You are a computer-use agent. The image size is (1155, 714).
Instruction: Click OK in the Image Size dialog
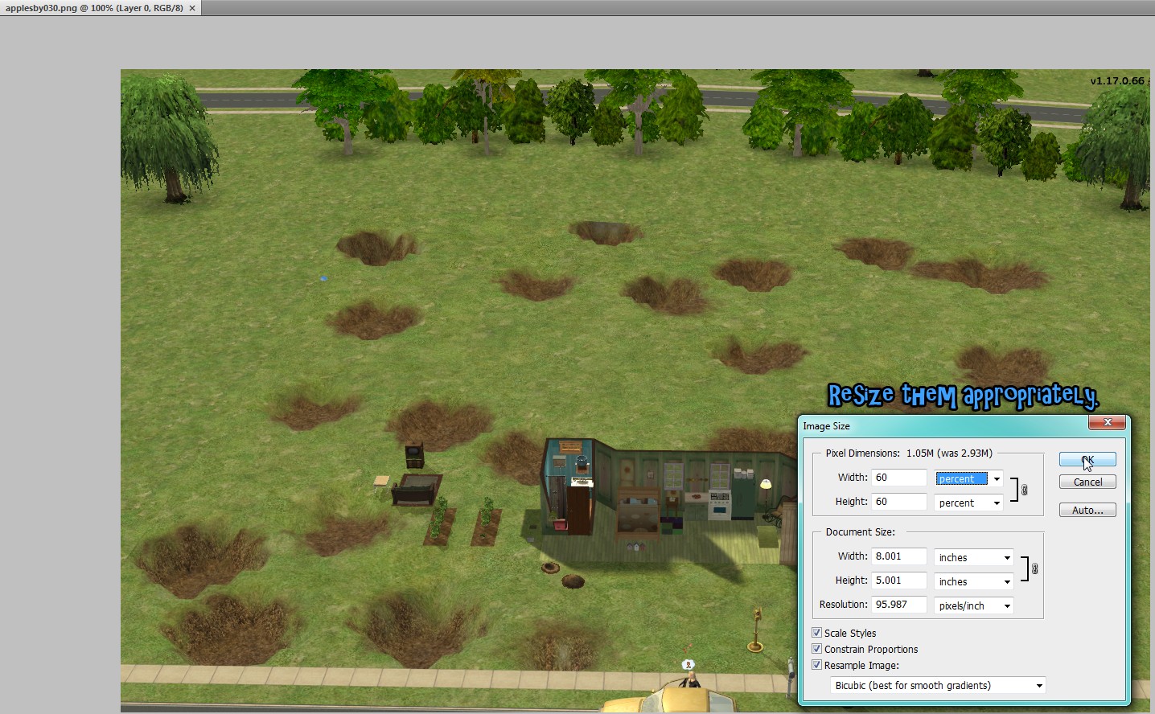pyautogui.click(x=1087, y=459)
